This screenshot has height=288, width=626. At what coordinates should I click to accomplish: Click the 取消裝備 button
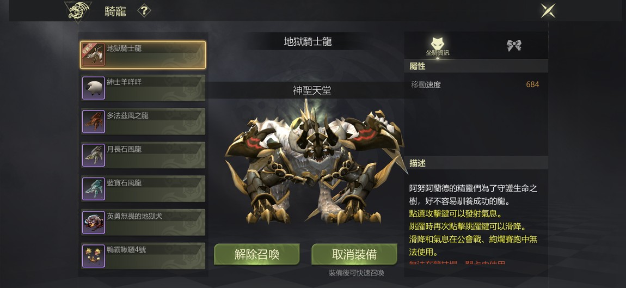[x=354, y=254]
